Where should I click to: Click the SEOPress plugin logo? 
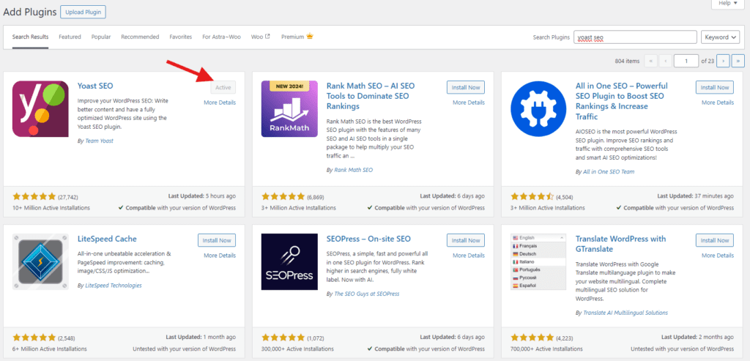pos(289,262)
